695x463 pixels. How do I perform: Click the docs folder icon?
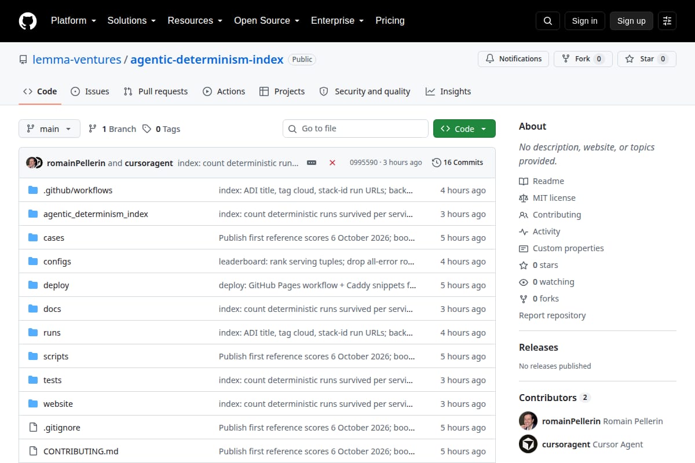pyautogui.click(x=33, y=308)
